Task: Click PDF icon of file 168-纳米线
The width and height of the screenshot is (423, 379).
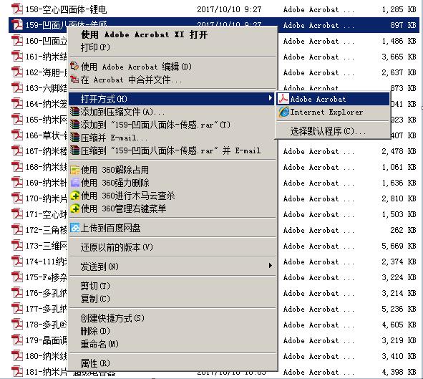Action: pyautogui.click(x=17, y=166)
